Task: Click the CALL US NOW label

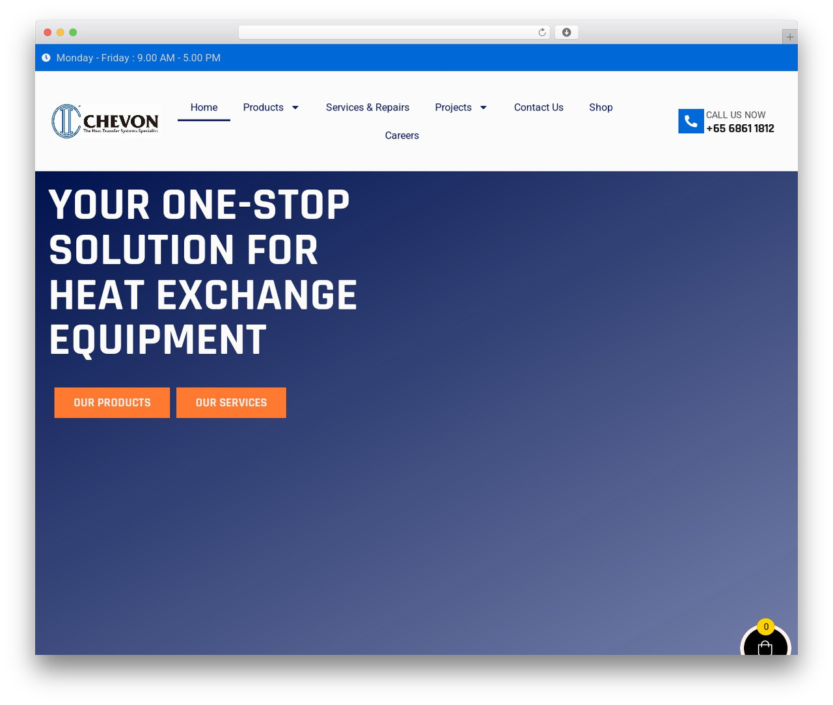Action: [735, 114]
